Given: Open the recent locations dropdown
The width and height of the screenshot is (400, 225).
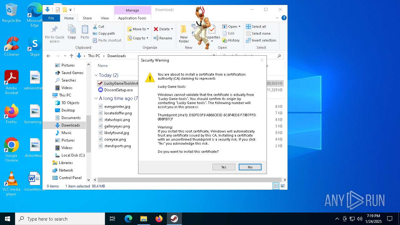Looking at the screenshot, I should (x=65, y=56).
